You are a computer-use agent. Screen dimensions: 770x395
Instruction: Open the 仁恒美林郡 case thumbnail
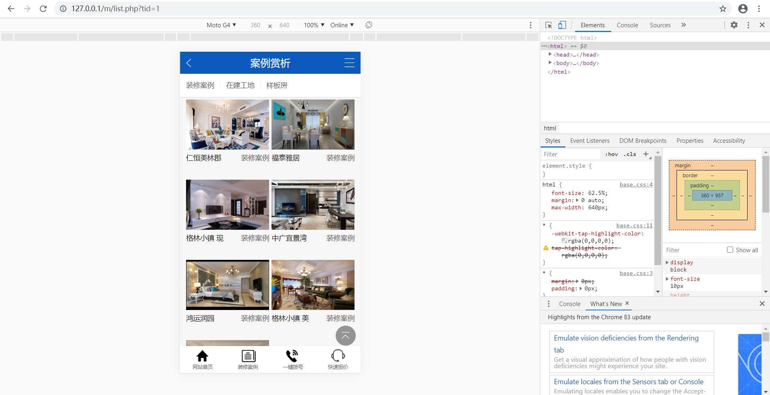click(x=227, y=124)
